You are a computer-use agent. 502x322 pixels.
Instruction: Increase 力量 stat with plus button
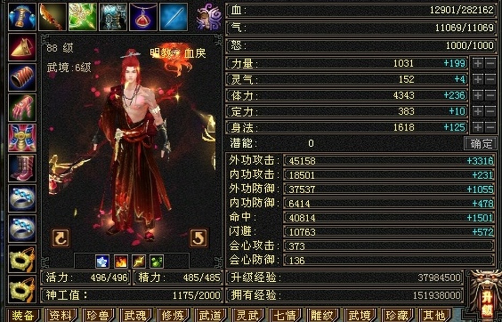(478, 63)
